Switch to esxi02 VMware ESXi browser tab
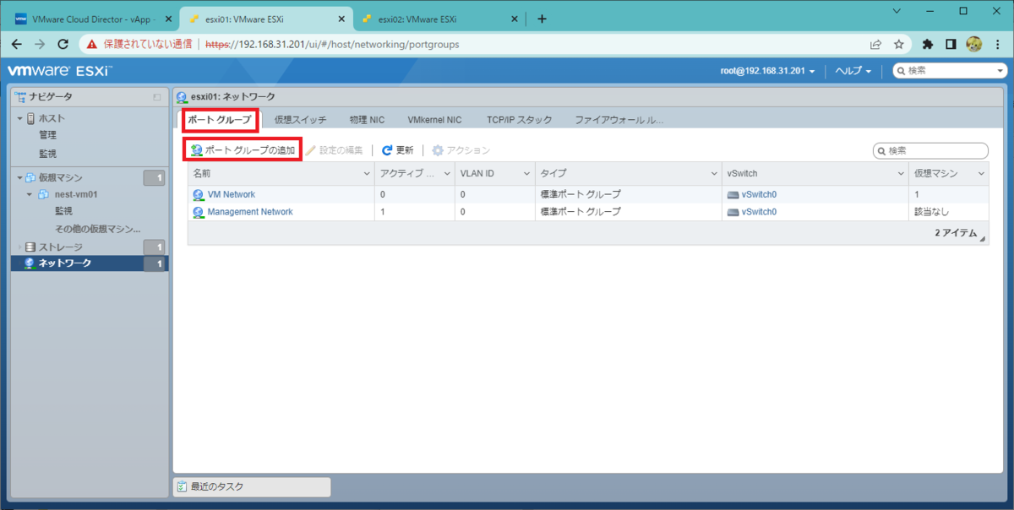 (439, 19)
